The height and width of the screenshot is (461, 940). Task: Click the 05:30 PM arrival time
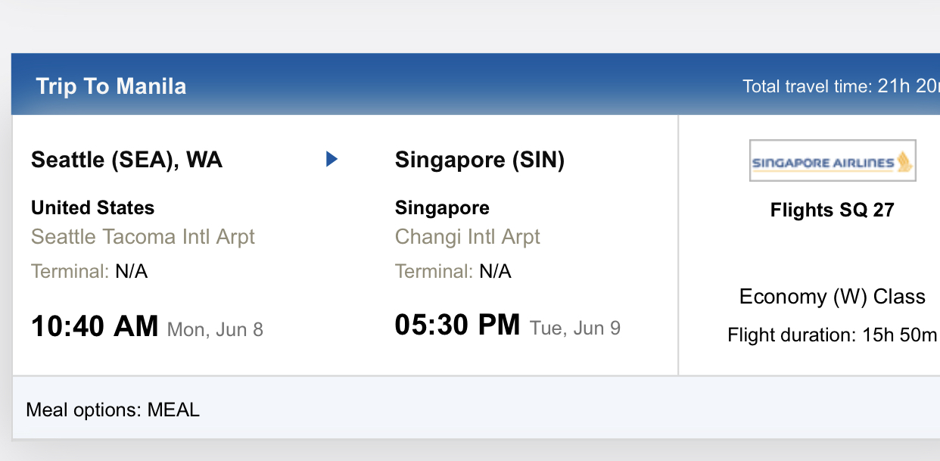tap(457, 325)
